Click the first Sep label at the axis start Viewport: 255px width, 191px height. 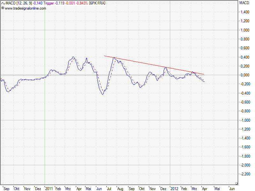6,189
